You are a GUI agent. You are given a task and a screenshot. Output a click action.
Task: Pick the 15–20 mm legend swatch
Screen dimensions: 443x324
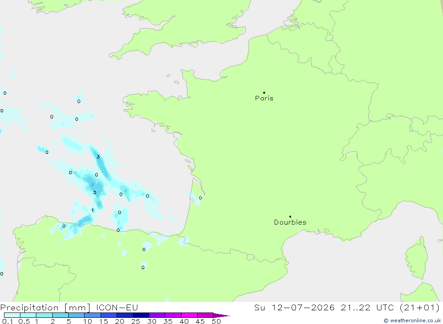pos(109,315)
